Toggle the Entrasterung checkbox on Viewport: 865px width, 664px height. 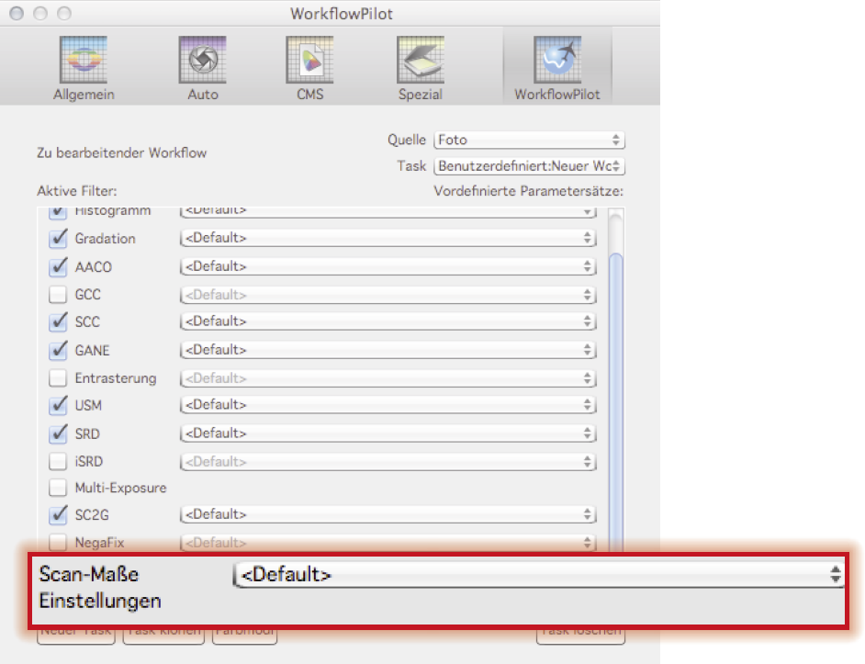58,377
